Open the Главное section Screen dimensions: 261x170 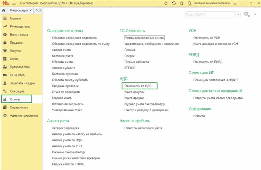click(15, 18)
